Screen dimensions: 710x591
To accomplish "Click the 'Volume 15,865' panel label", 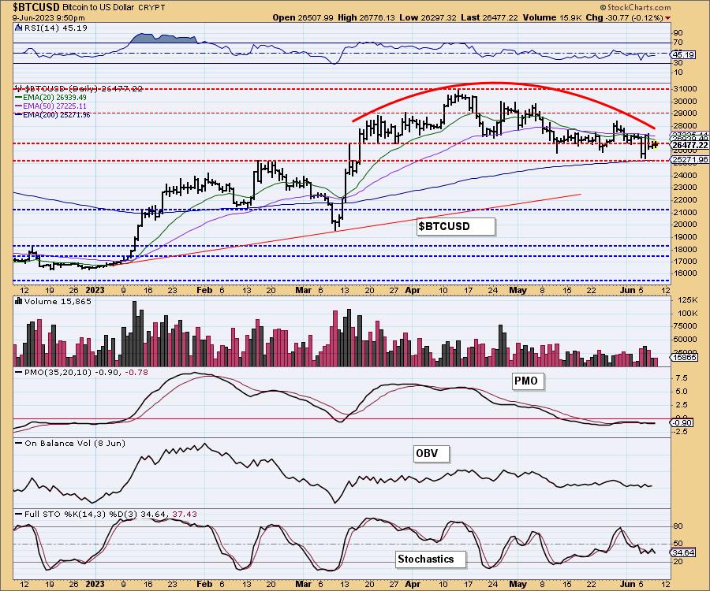I will click(x=58, y=301).
